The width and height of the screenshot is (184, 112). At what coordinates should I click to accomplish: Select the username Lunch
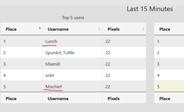click(51, 41)
